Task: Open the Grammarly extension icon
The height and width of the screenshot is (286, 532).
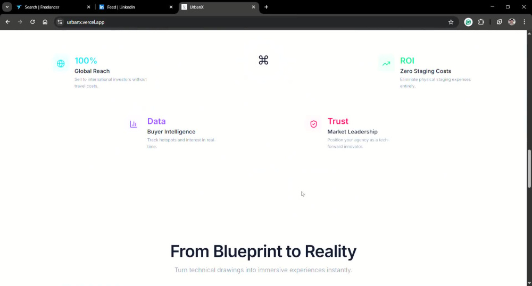Action: coord(468,22)
